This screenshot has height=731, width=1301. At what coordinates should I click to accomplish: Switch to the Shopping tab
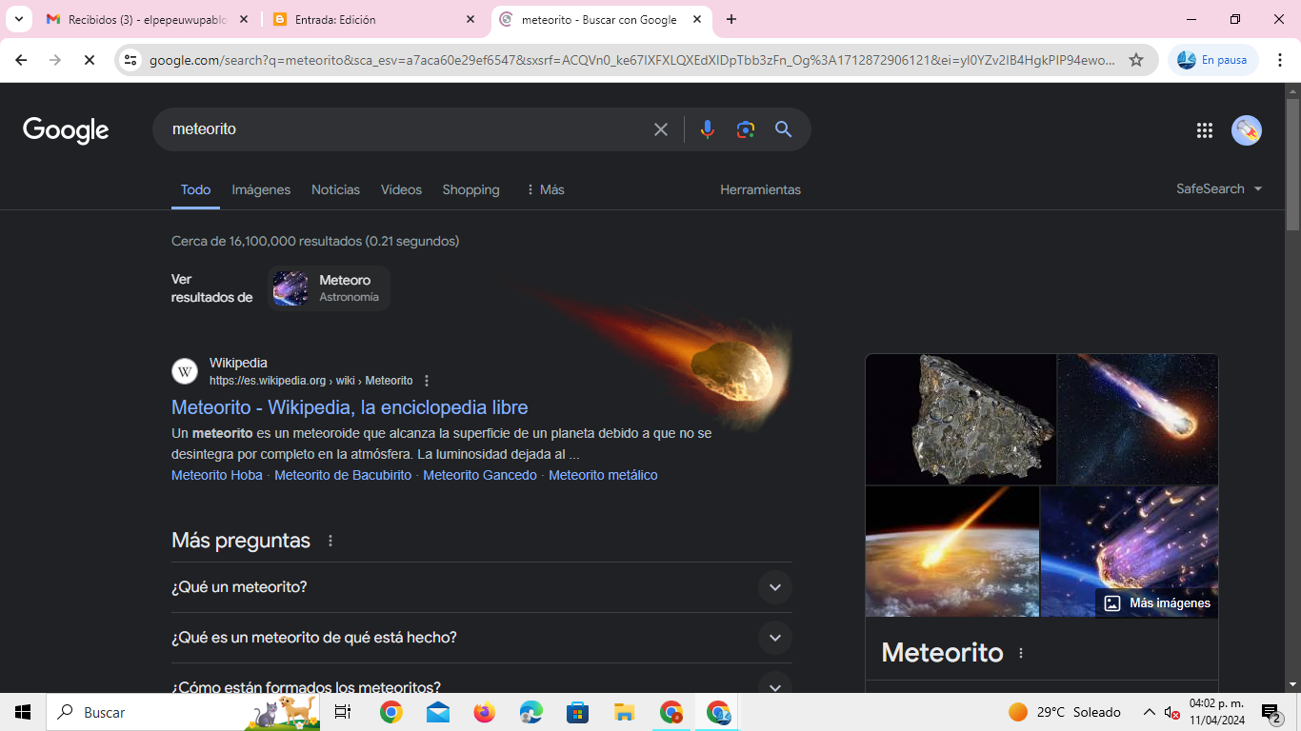[470, 189]
